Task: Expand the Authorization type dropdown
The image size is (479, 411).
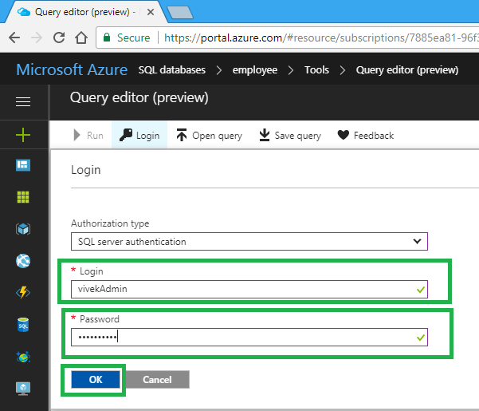Action: click(249, 242)
